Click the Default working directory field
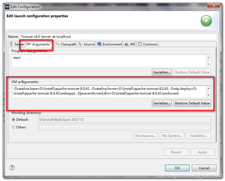Screen dimensions: 225x181 point(125,120)
